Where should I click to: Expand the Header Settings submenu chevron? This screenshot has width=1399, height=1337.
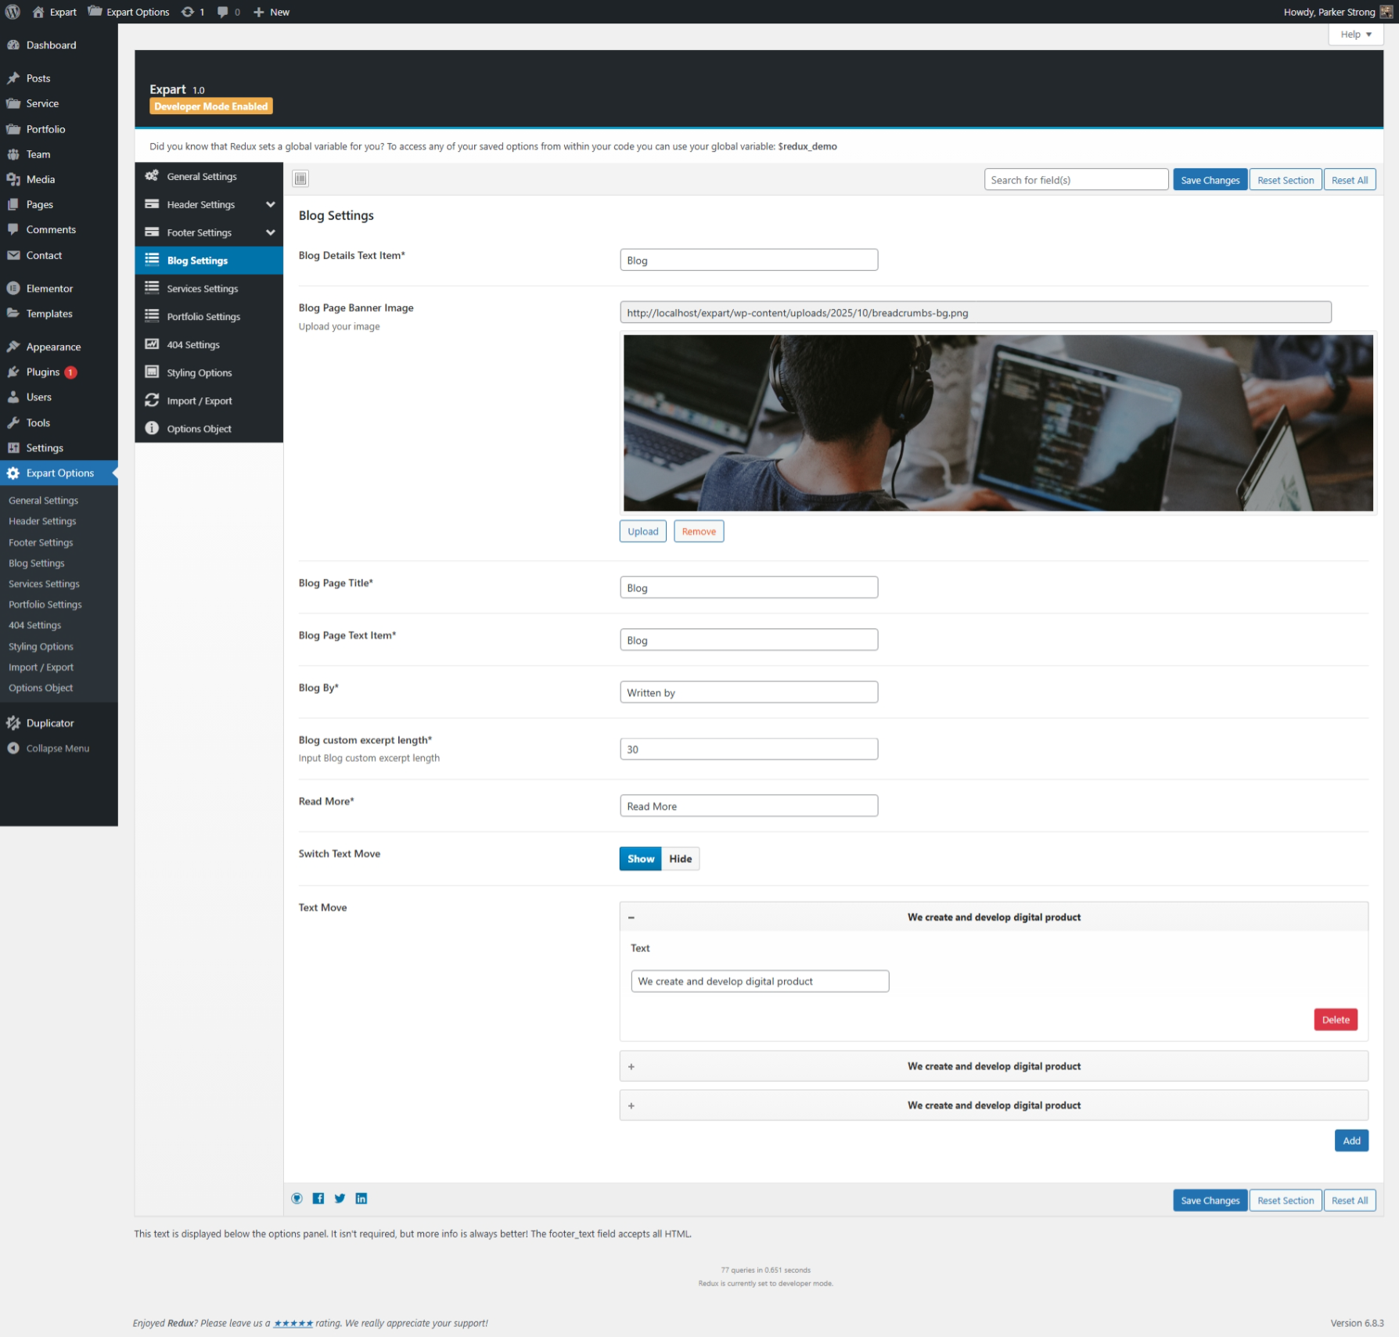[x=270, y=204]
